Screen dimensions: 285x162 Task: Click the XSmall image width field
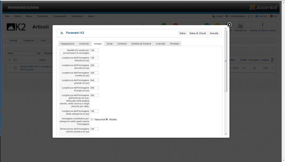[x=94, y=58]
